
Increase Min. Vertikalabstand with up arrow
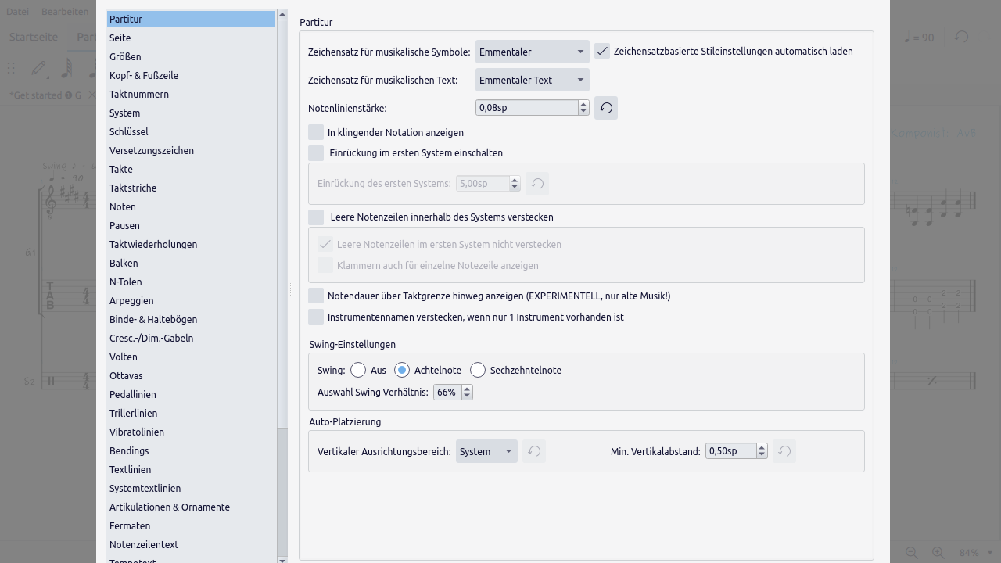pos(762,447)
